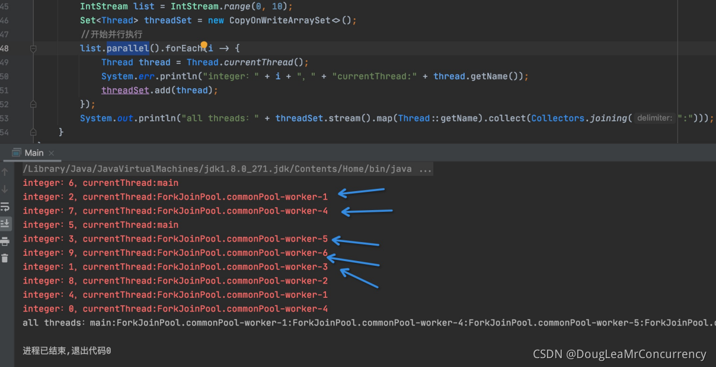The height and width of the screenshot is (367, 716).
Task: Click the "integer: 2" worker-1 output line
Action: tap(175, 197)
